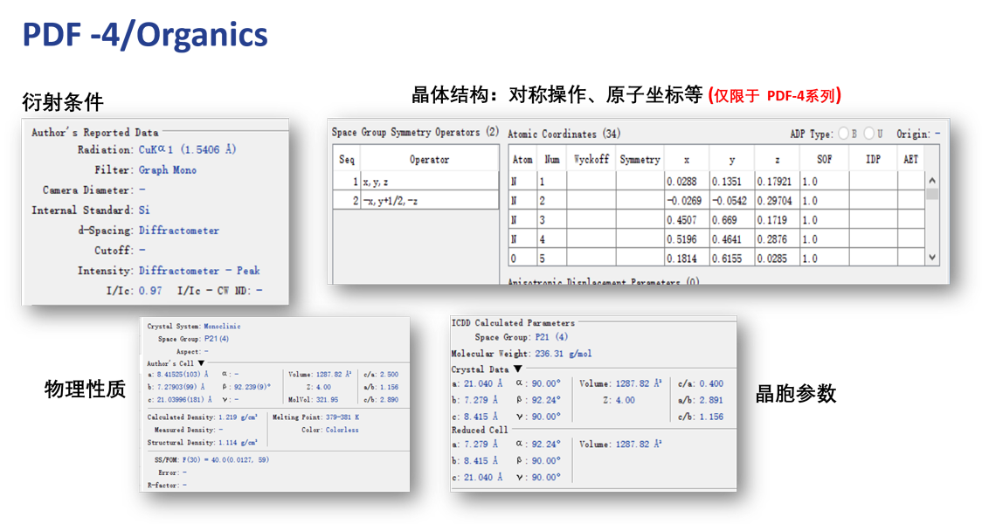Click the Structural Density value 1.114
982x524 pixels.
click(238, 443)
